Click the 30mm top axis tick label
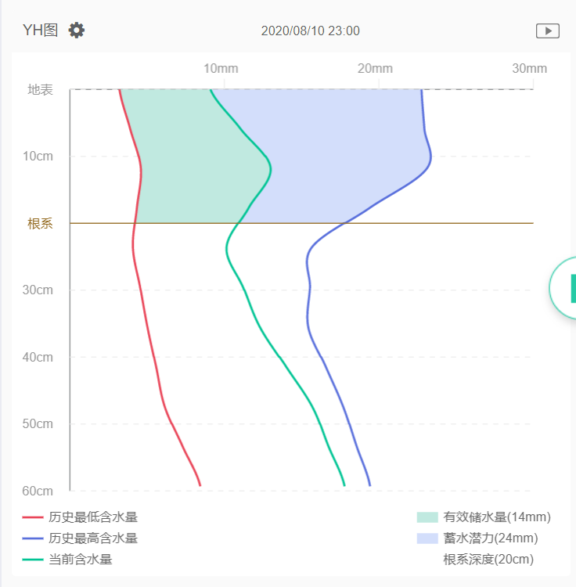576x587 pixels. [x=529, y=69]
